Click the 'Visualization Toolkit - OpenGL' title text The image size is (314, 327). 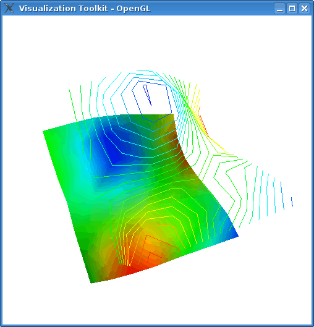pyautogui.click(x=85, y=9)
